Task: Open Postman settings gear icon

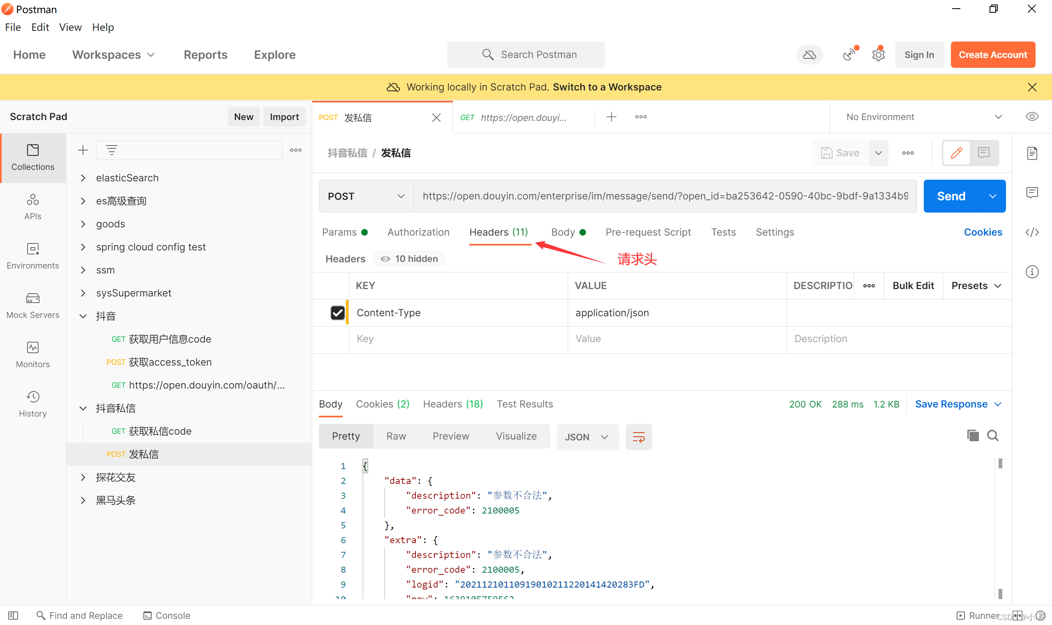Action: pos(879,55)
